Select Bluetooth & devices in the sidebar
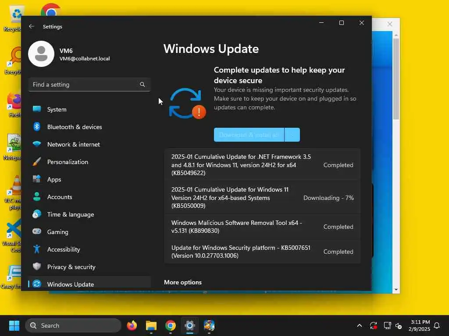Screen dimensions: 449x336 pos(89,126)
